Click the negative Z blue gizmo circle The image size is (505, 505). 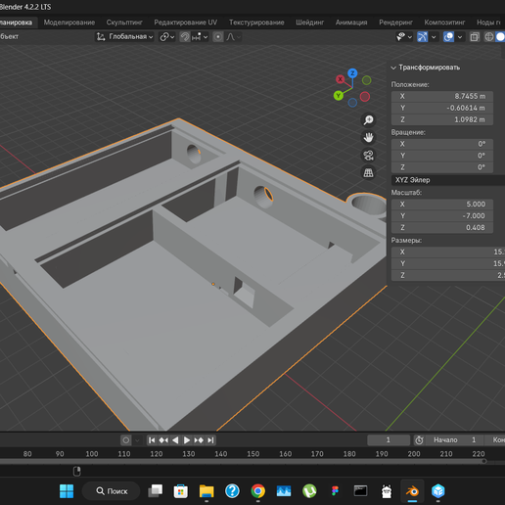point(352,103)
